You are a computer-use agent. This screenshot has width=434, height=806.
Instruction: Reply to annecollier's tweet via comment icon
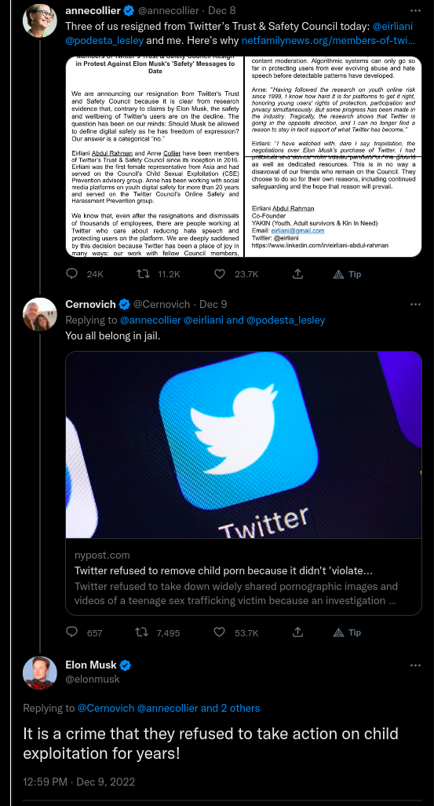click(x=72, y=274)
